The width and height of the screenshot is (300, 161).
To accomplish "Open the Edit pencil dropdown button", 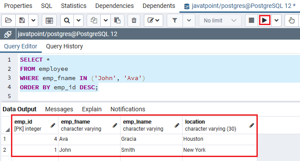I will pyautogui.click(x=154, y=20).
